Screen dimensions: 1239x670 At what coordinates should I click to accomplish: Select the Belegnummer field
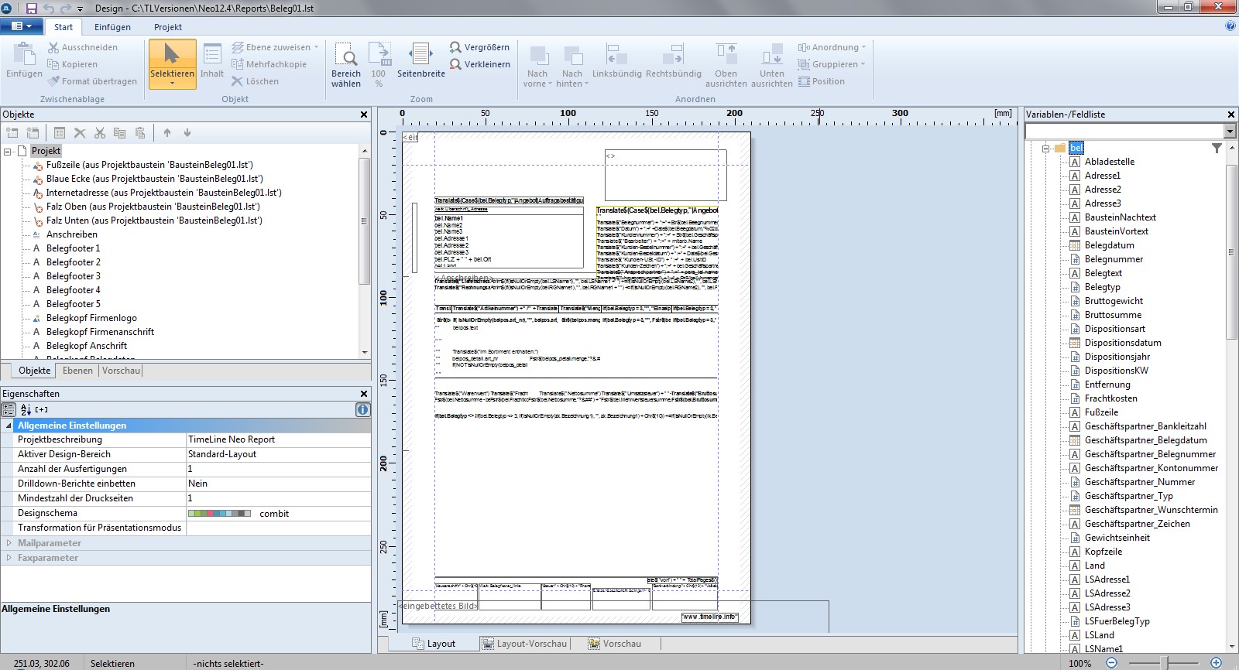tap(1114, 259)
